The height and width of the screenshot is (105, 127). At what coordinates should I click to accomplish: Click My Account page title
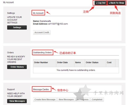[8, 2]
